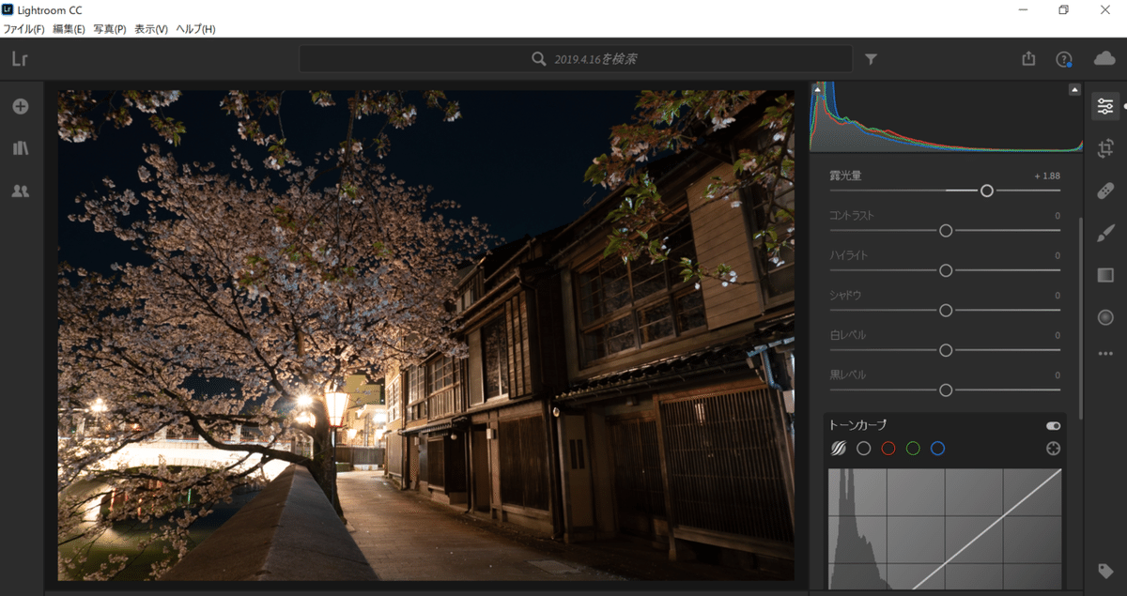1127x596 pixels.
Task: Select the Linear Gradient tool
Action: (1105, 275)
